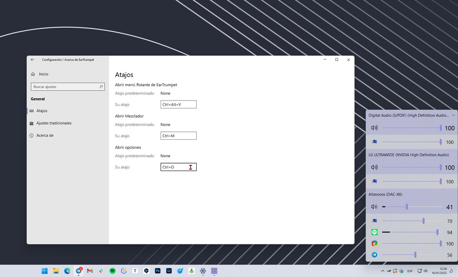The image size is (458, 277).
Task: Select the Atajos keyboard icon in sidebar
Action: coord(31,111)
